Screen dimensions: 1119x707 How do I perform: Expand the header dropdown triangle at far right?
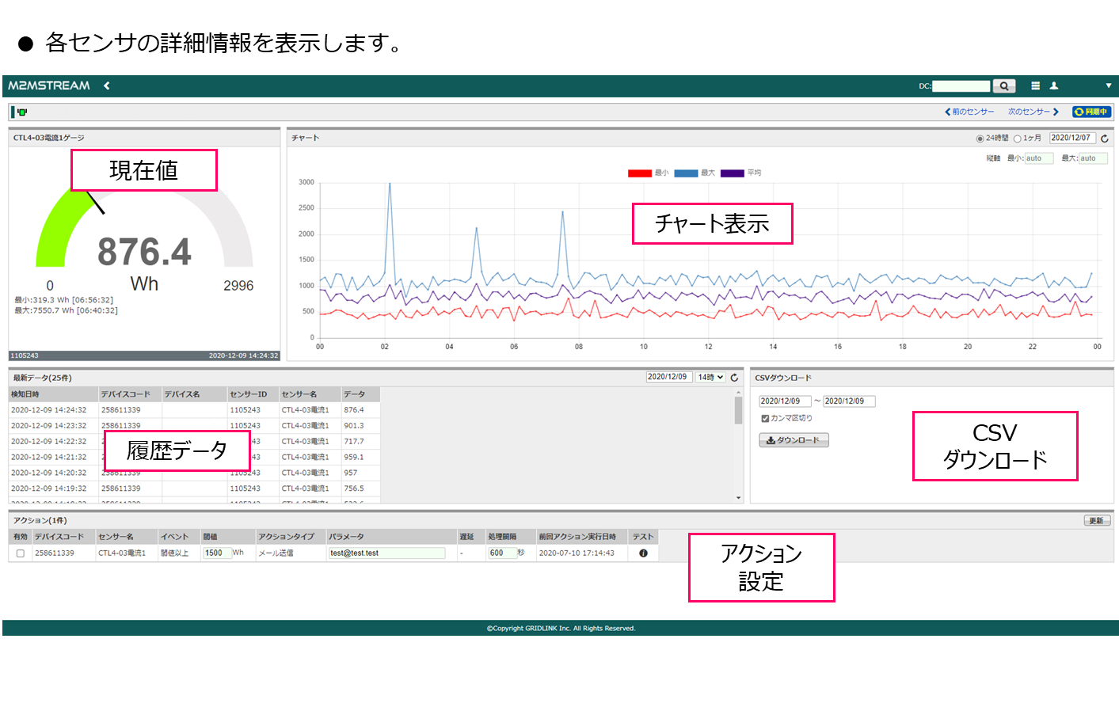coord(1108,86)
